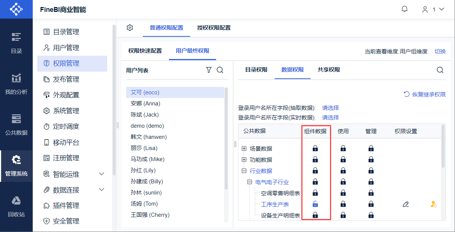Click the filter icon above the user list
The width and height of the screenshot is (455, 232).
point(208,70)
